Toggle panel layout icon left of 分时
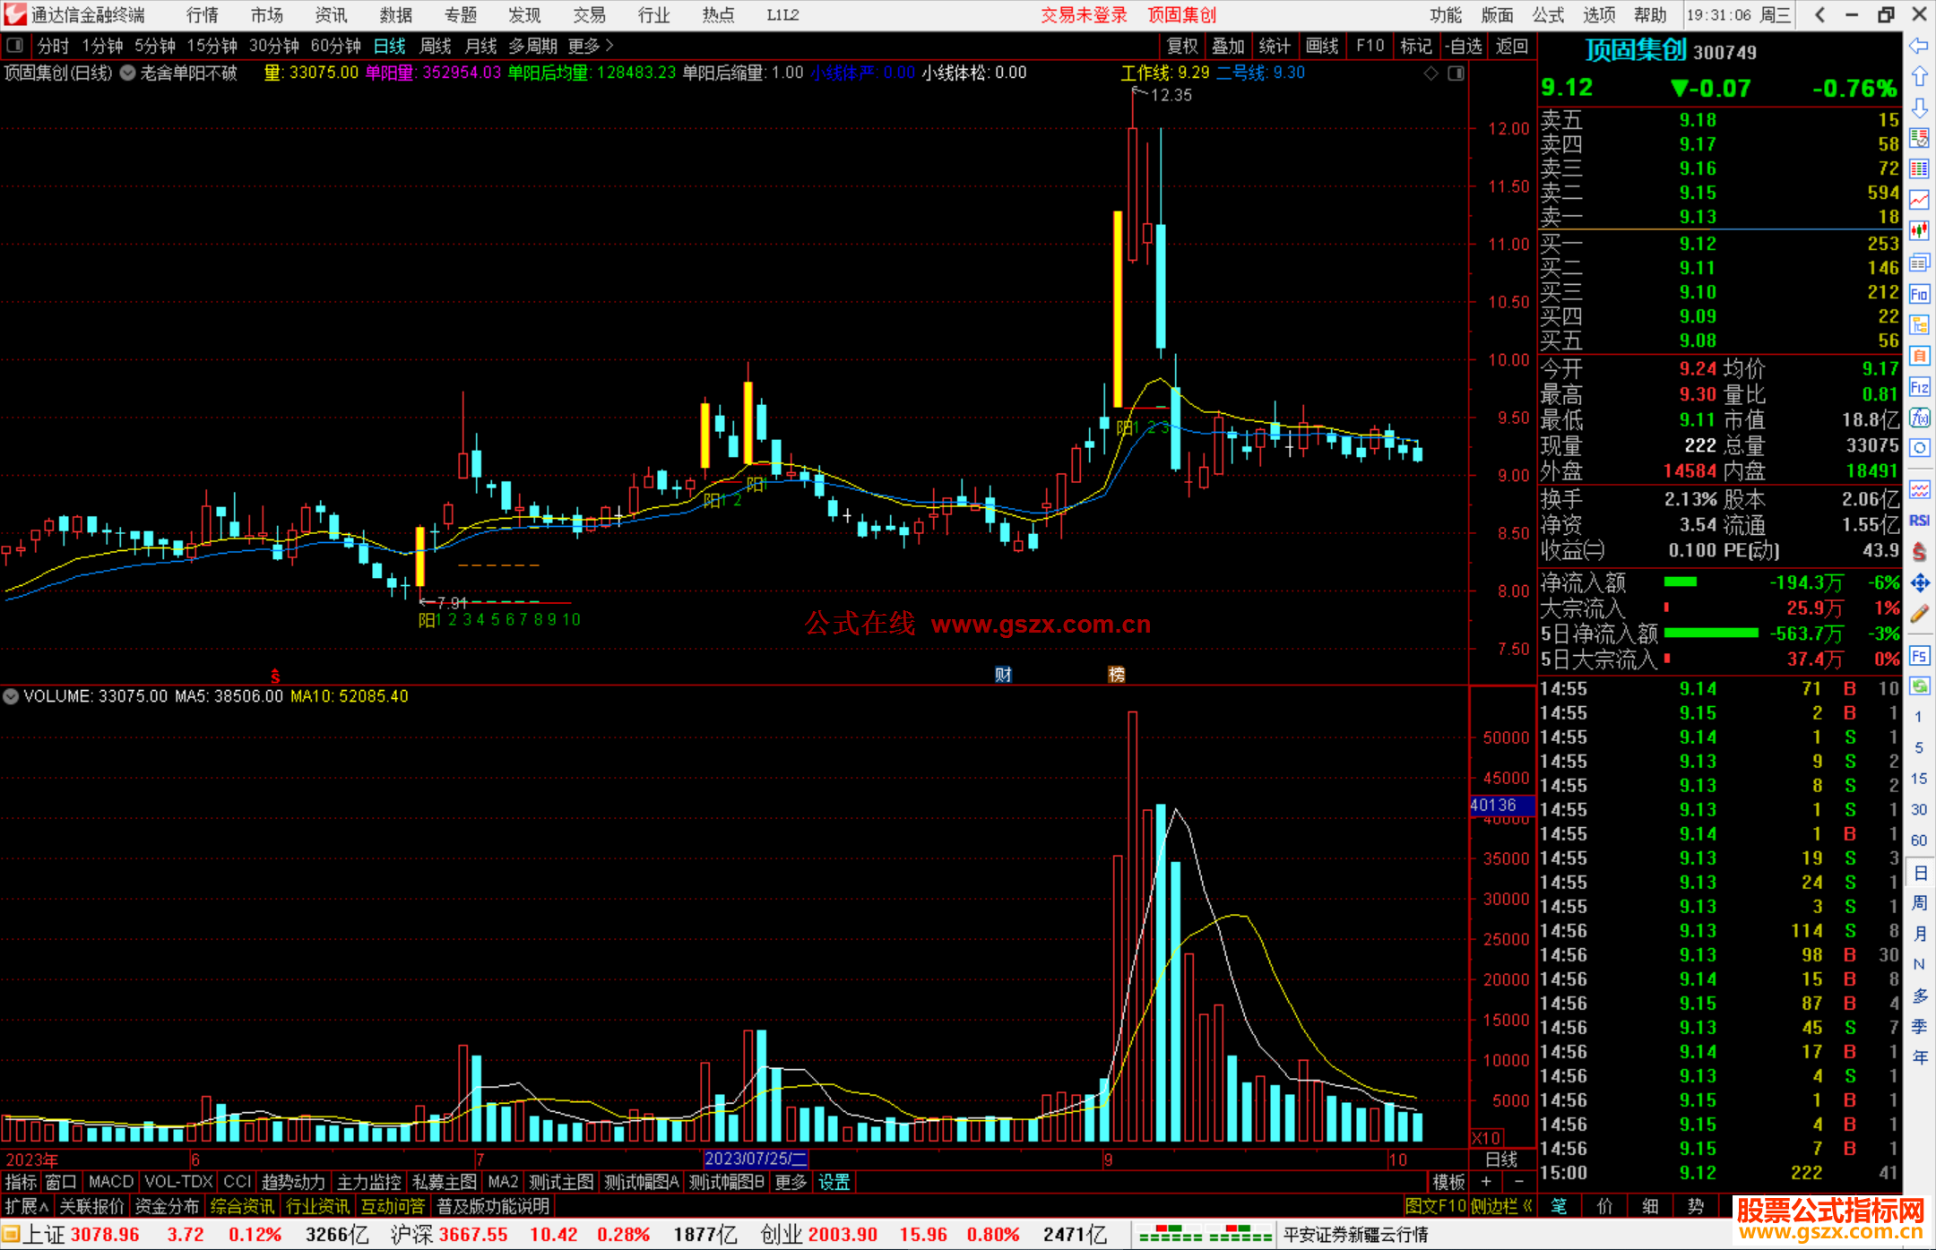This screenshot has width=1936, height=1250. pyautogui.click(x=15, y=46)
